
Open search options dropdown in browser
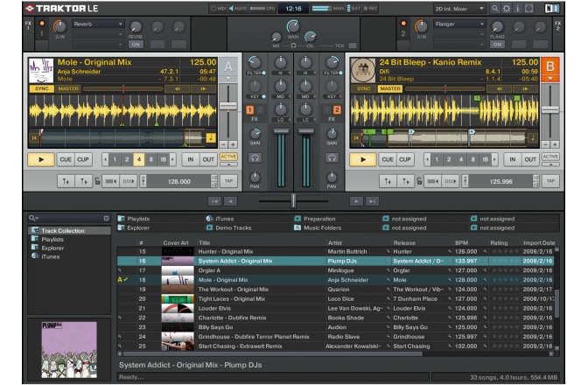34,218
